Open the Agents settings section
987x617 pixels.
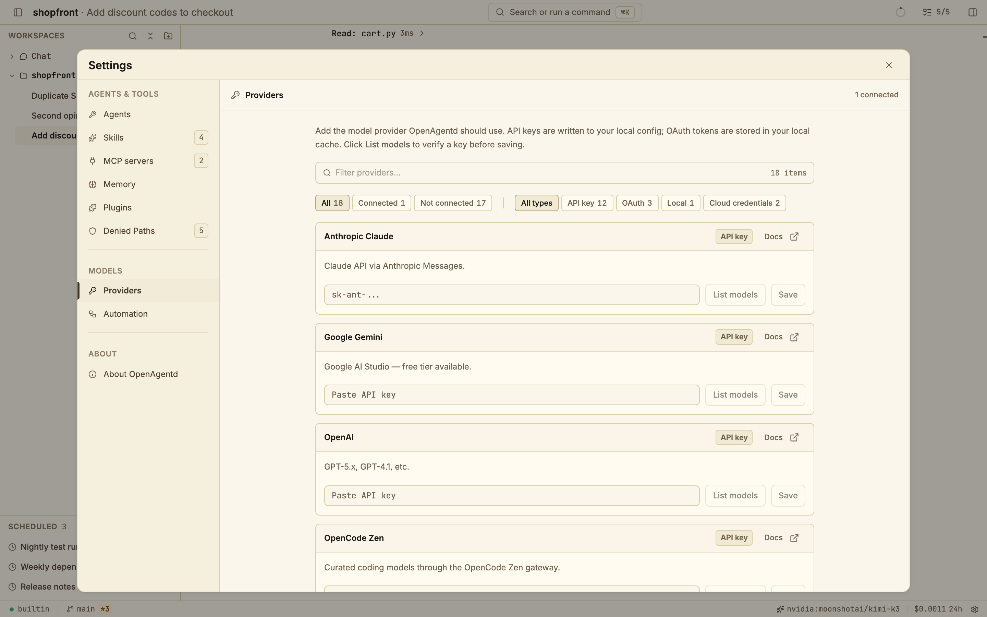point(148,114)
